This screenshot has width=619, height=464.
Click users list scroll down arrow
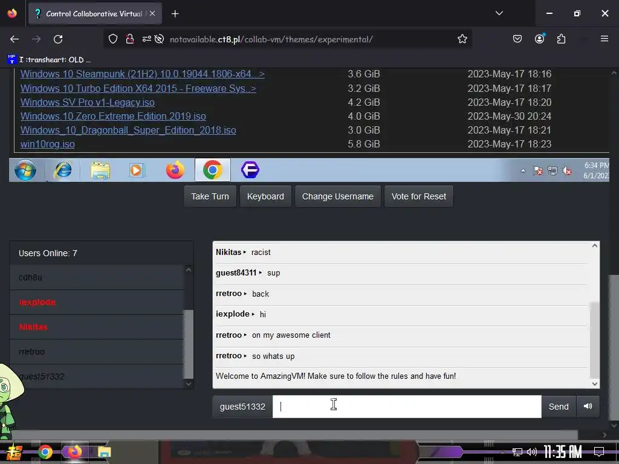point(189,384)
